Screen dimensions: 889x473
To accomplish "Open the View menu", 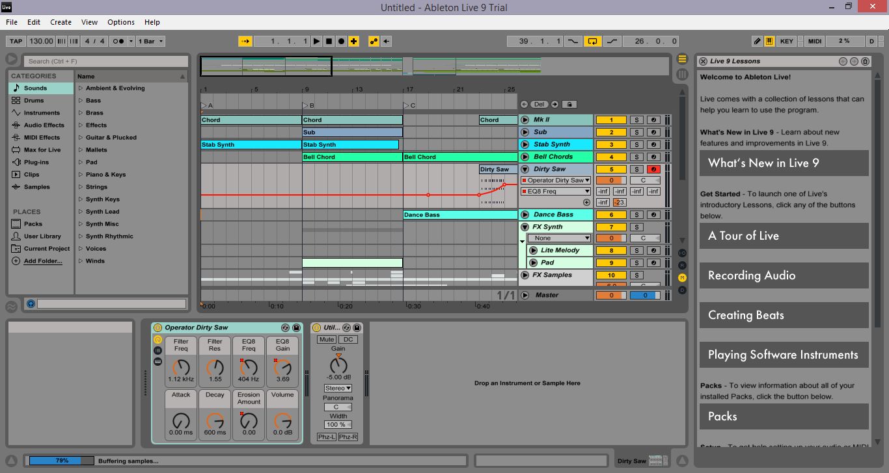I will [x=90, y=22].
